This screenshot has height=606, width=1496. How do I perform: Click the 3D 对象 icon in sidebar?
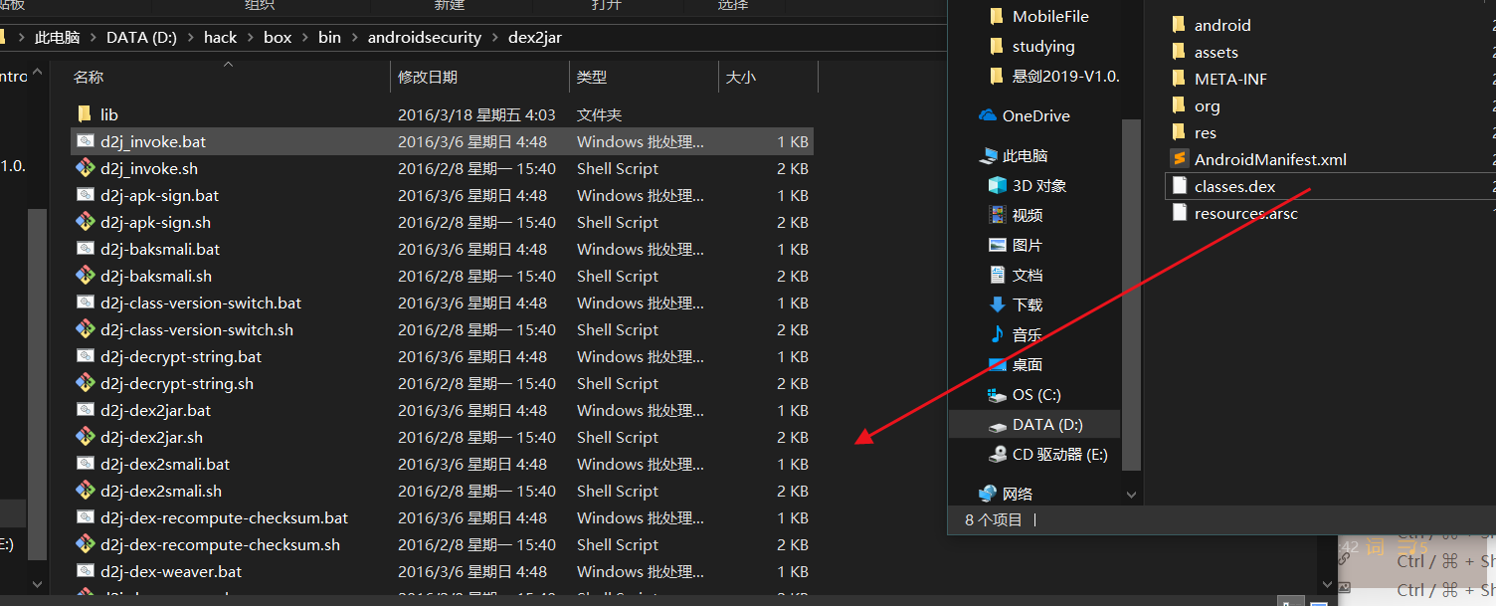998,185
